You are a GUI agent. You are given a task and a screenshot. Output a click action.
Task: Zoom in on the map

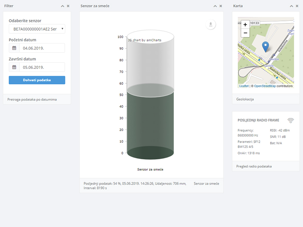point(245,25)
